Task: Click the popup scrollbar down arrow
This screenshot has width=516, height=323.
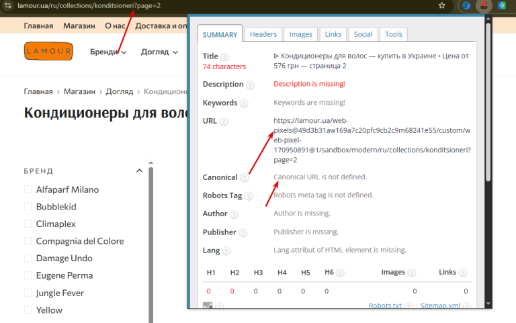Action: 488,304
